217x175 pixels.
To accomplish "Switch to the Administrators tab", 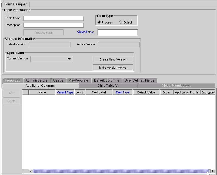I will coord(36,80).
